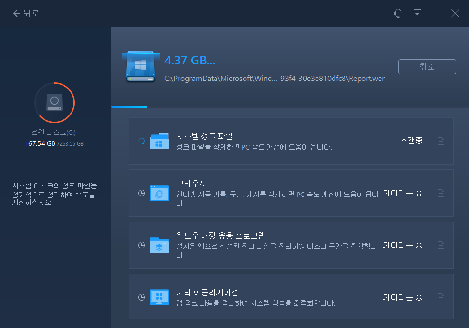Select the 시스템 정크 파일 Windows icon
The image size is (469, 328).
159,141
